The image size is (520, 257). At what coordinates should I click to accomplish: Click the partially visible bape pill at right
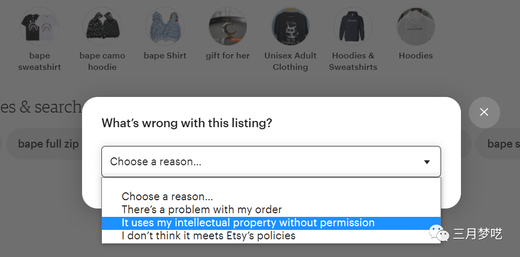tap(498, 144)
